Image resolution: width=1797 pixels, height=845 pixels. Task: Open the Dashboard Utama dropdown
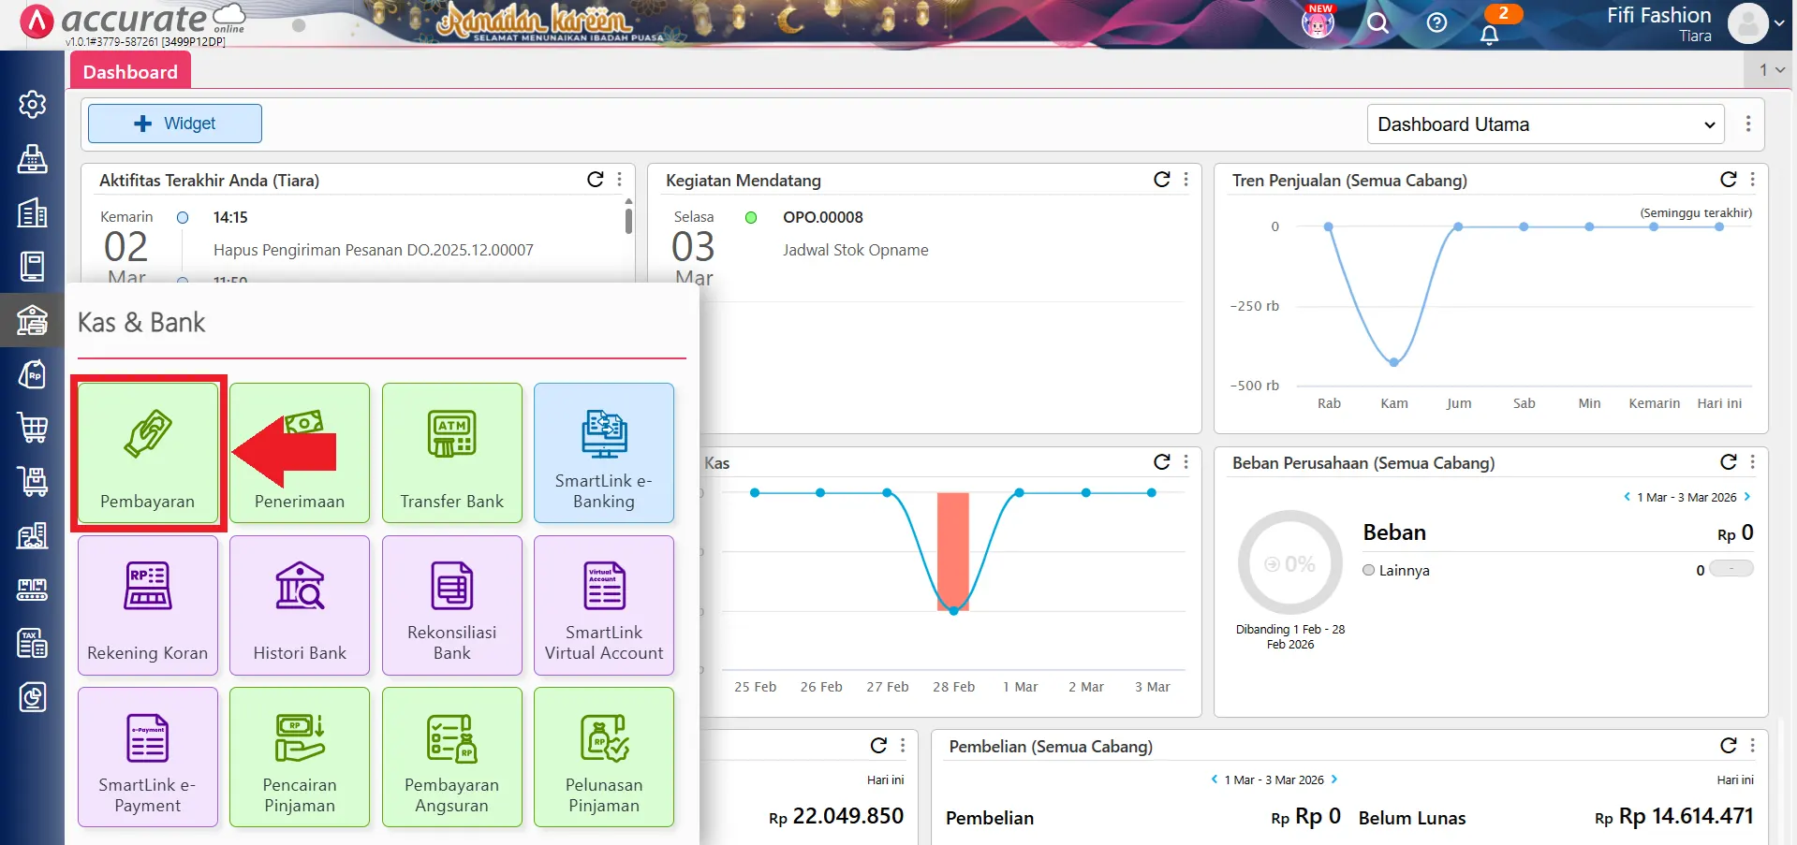[1546, 124]
